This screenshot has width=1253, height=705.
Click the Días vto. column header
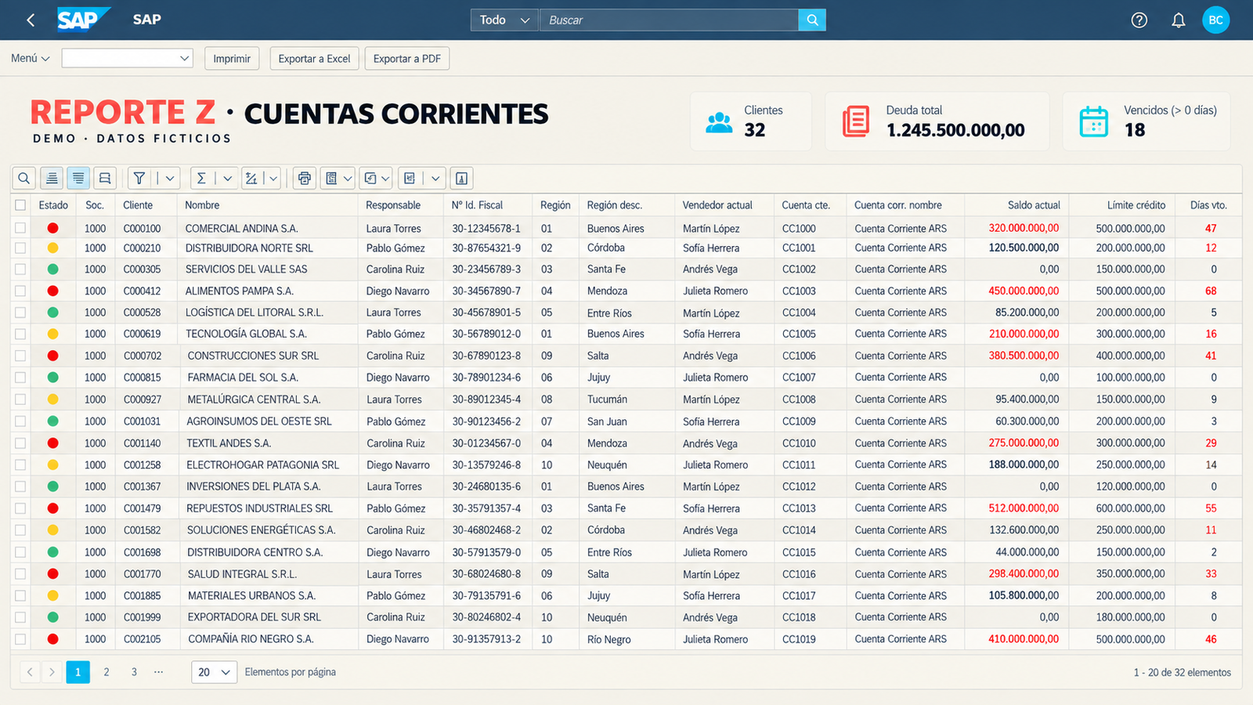click(1208, 205)
